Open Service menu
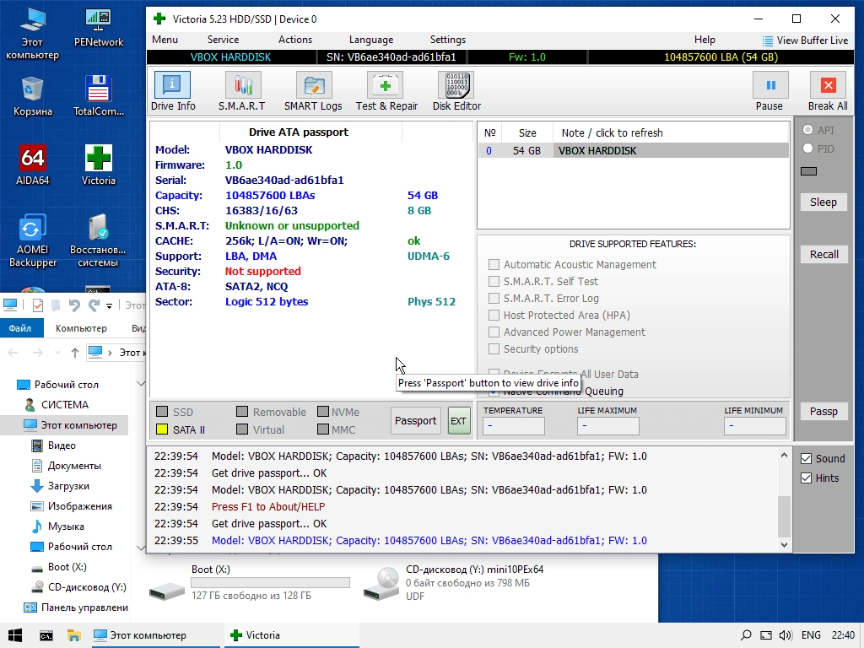The image size is (864, 648). [223, 40]
